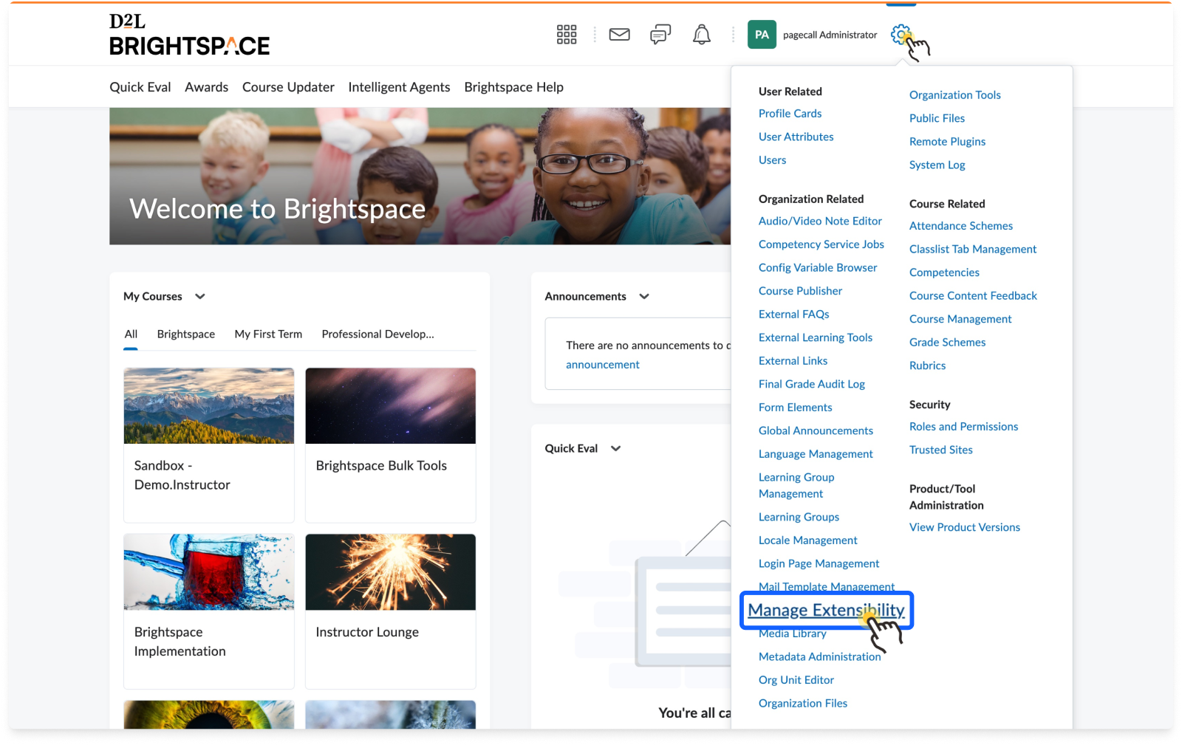Expand the My Courses dropdown chevron
Image resolution: width=1182 pixels, height=745 pixels.
click(200, 297)
